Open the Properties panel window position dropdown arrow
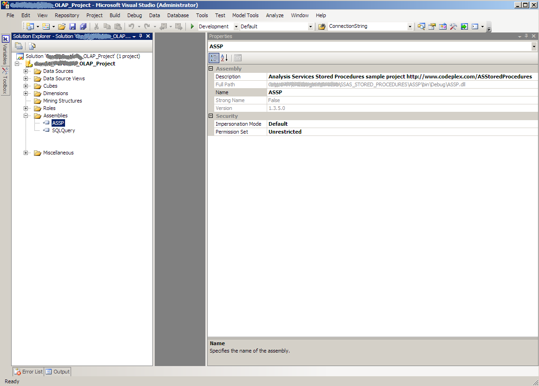Viewport: 539px width, 386px height. point(520,36)
